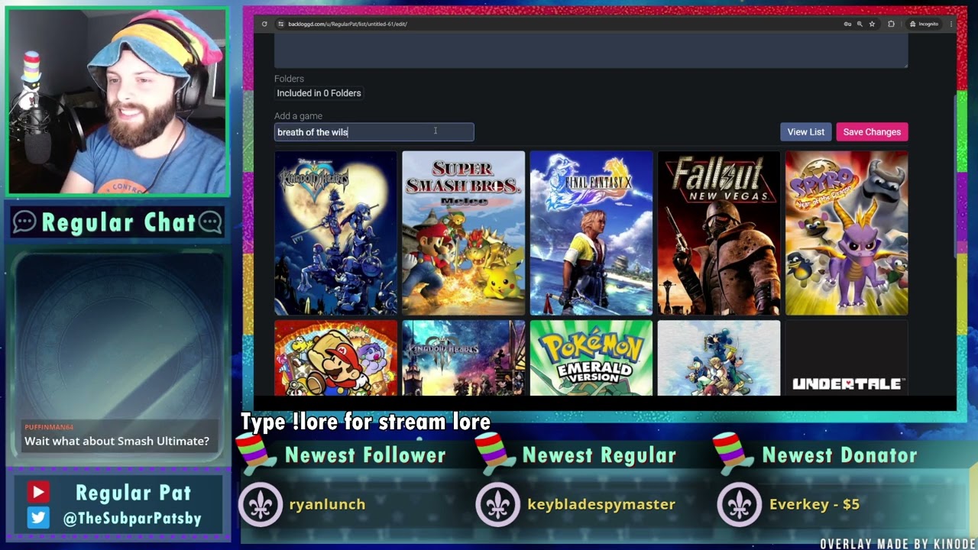Click the description text area above Folders
This screenshot has height=550, width=978.
pyautogui.click(x=591, y=50)
